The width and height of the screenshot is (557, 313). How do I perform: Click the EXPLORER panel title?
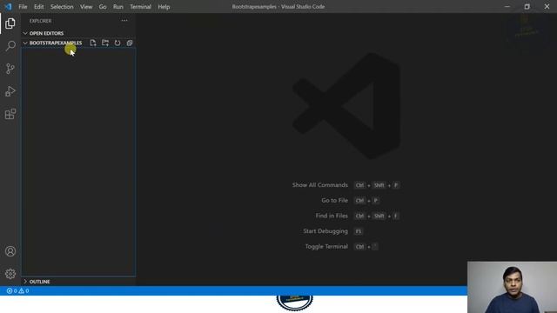(x=41, y=21)
